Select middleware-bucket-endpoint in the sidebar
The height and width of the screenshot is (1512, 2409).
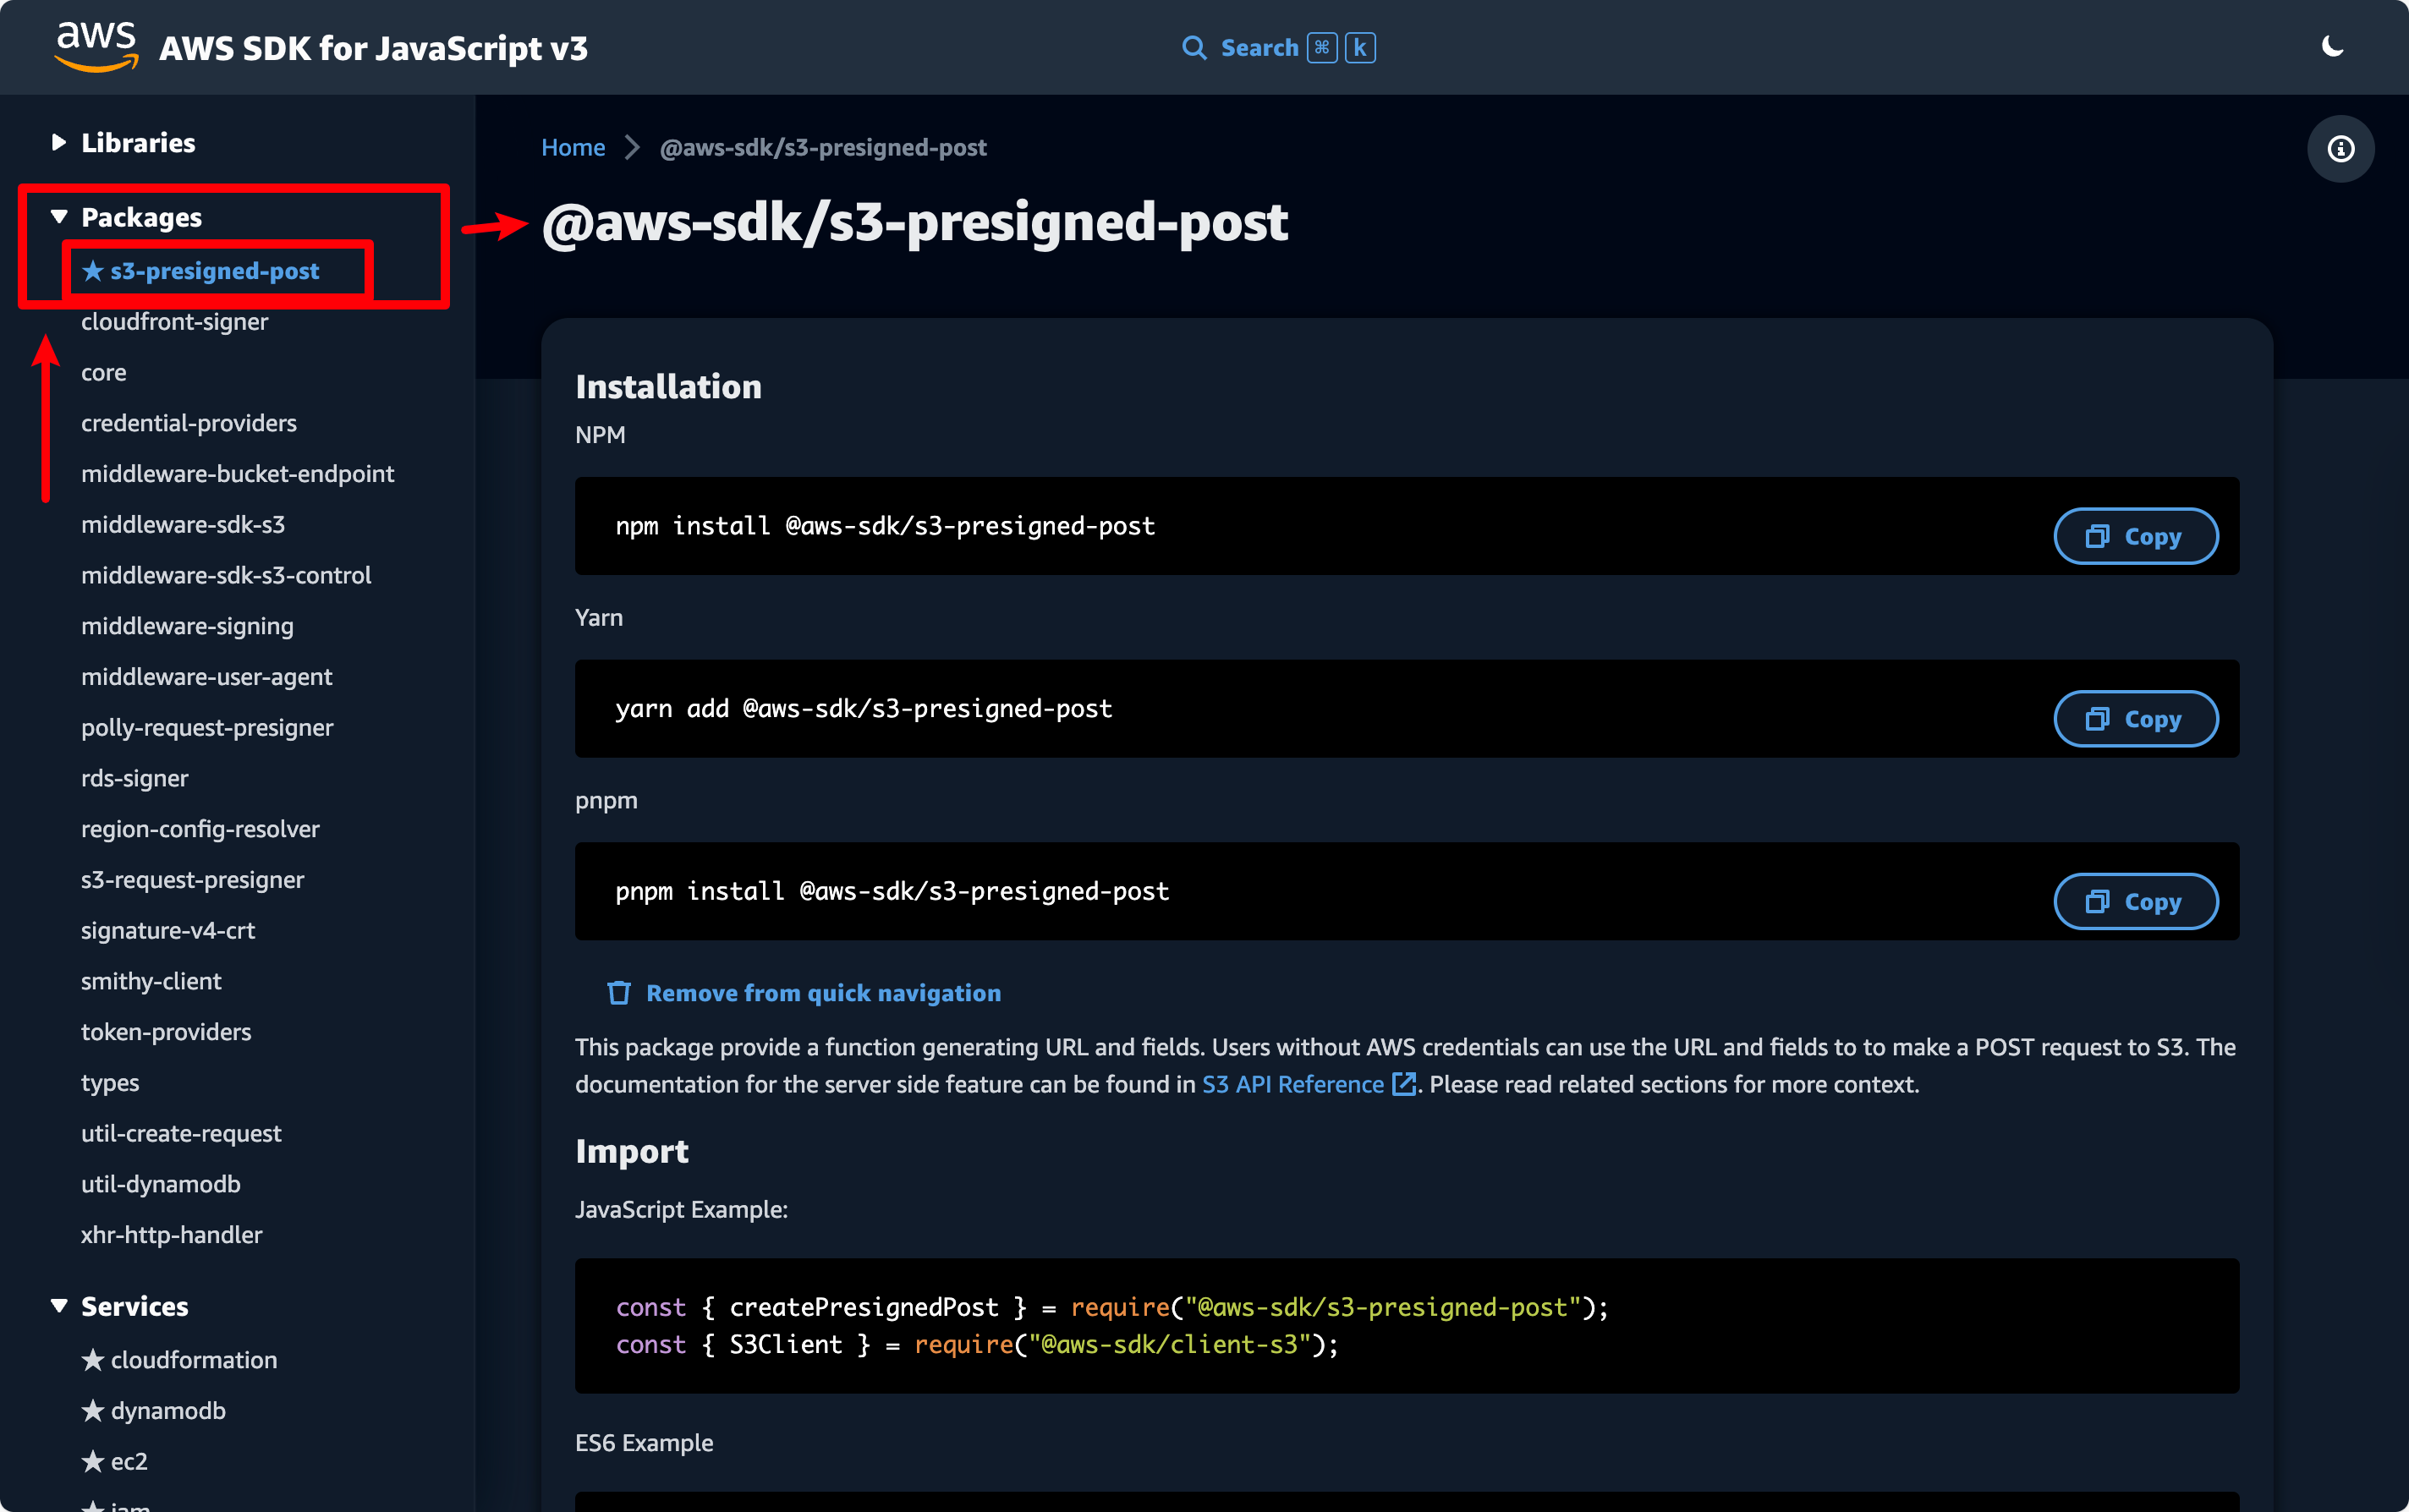tap(238, 474)
